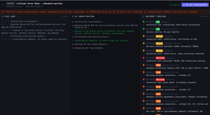Click 'Connection pool: 46/50 active' entry

click(175, 54)
